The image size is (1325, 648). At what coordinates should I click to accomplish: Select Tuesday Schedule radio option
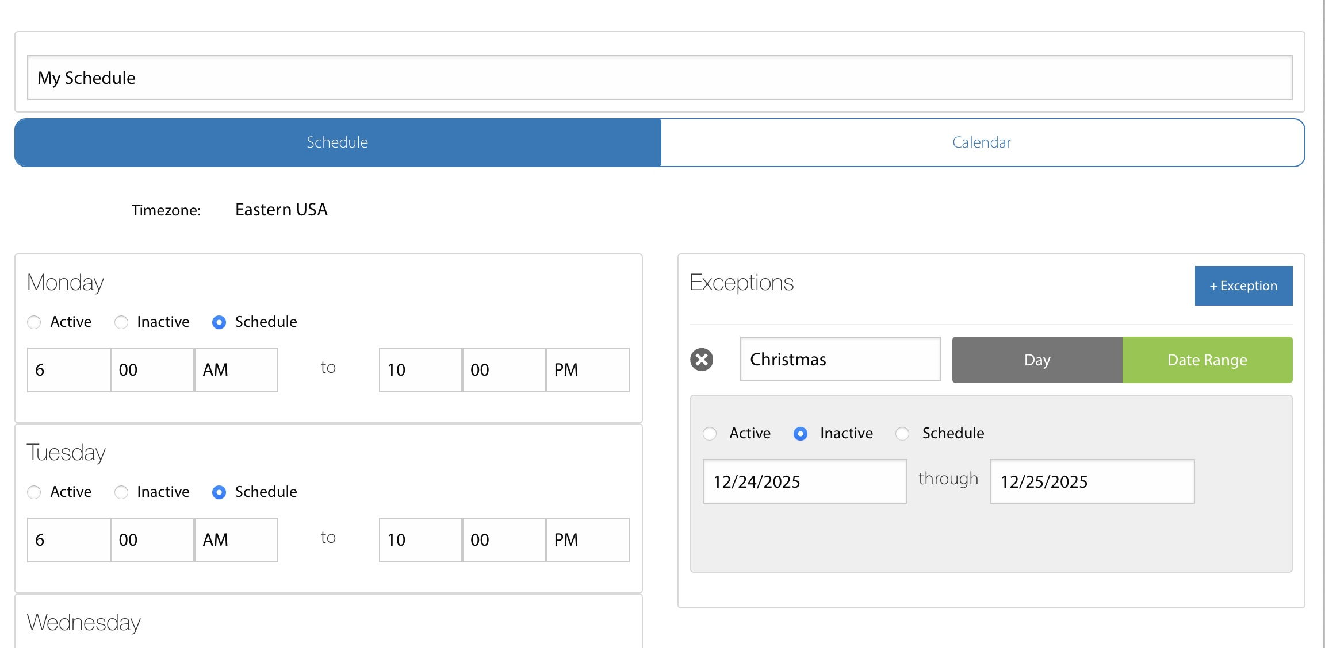pyautogui.click(x=219, y=492)
